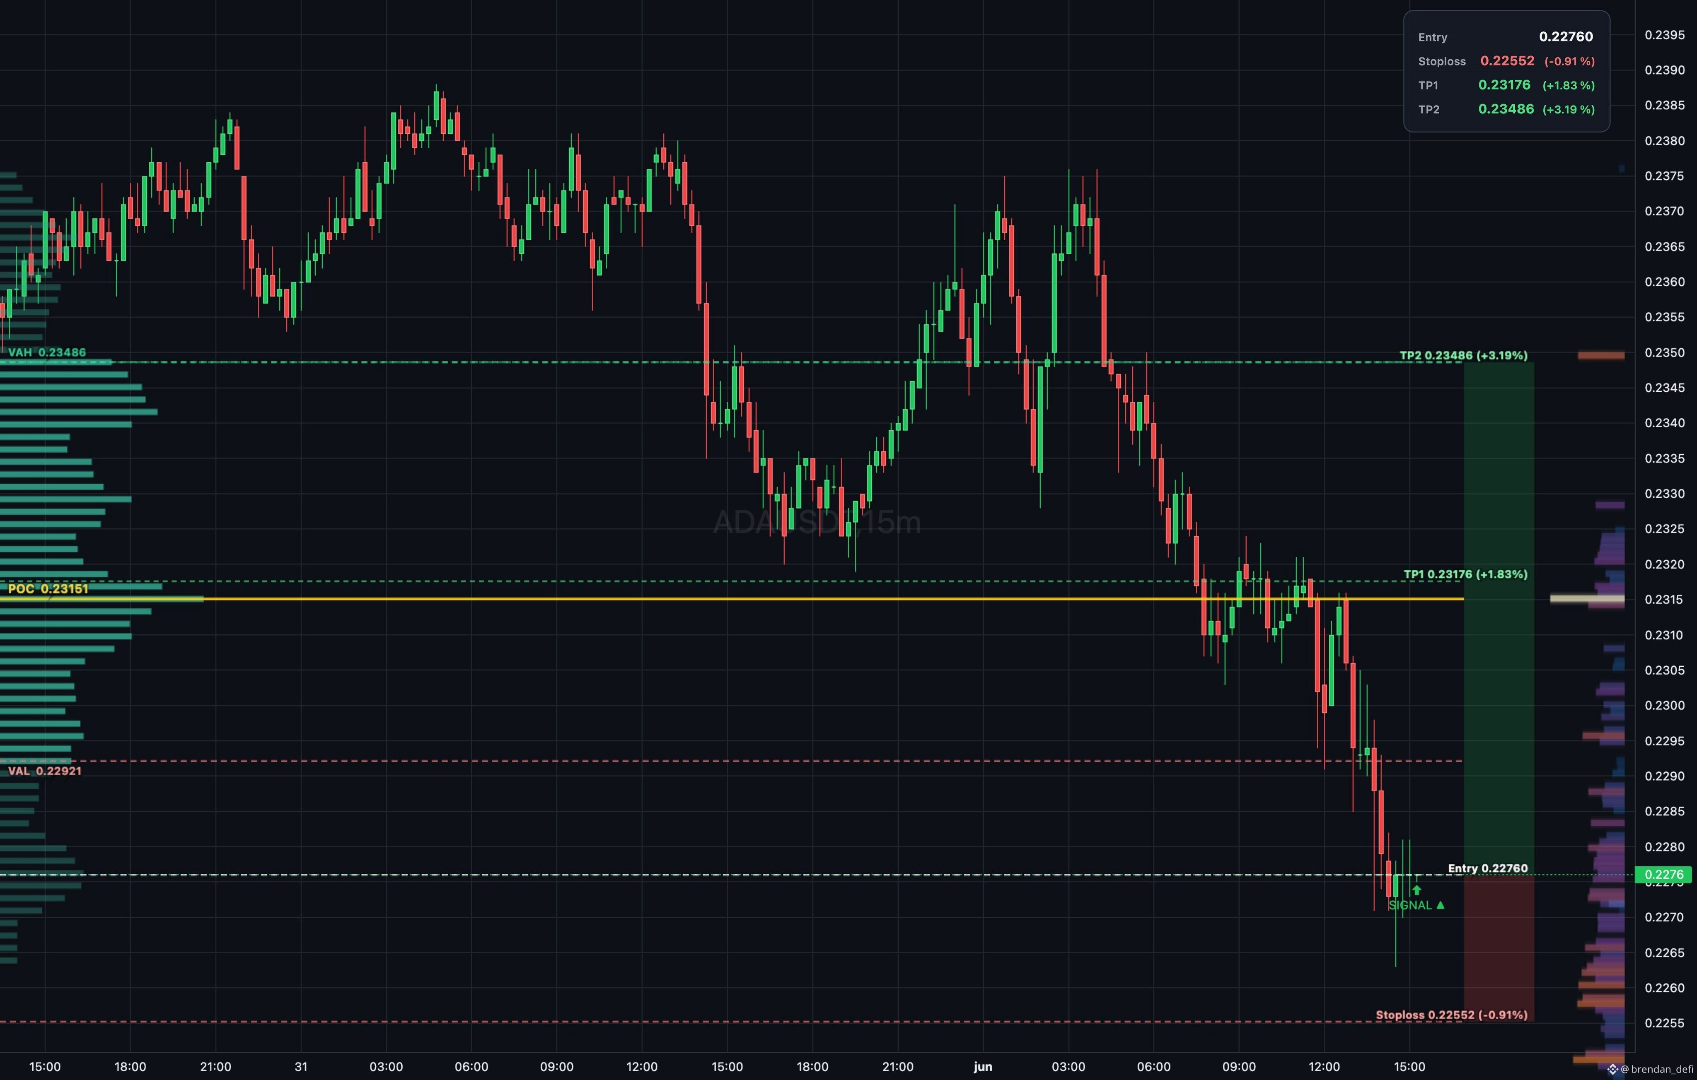Click 0.2295 on the price axis

pyautogui.click(x=1665, y=740)
